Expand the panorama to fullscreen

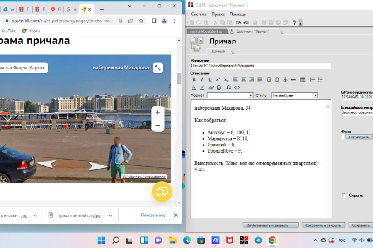pos(158,68)
